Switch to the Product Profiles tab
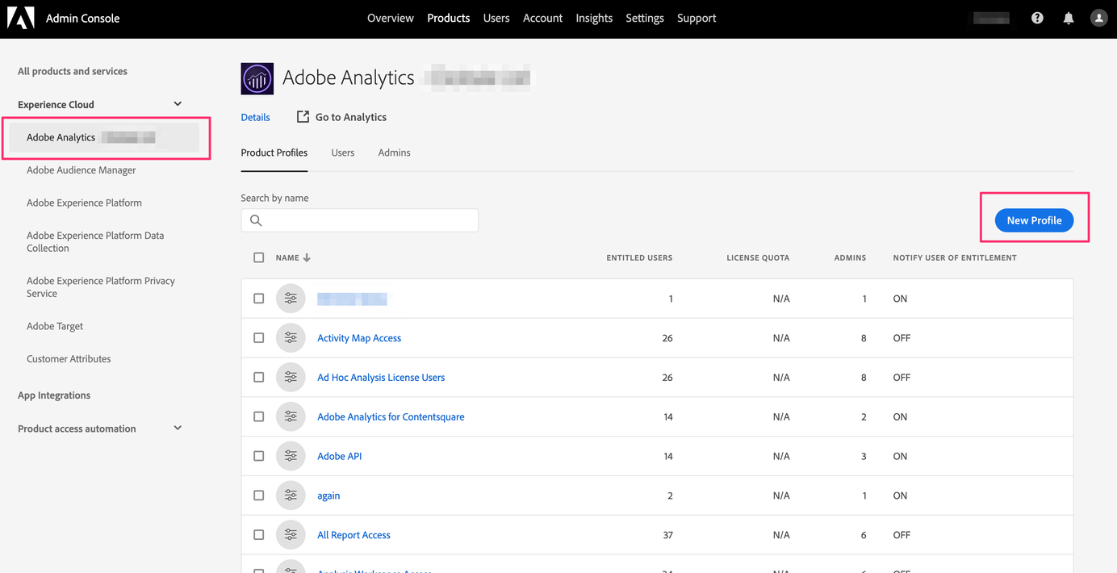Screen dimensions: 1117x573 274,153
